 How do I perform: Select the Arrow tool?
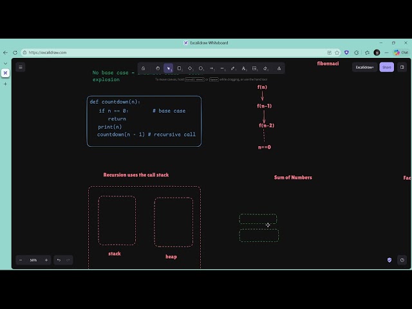click(212, 68)
